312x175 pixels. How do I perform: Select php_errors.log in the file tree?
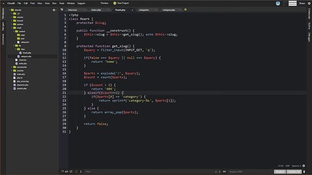[22, 81]
